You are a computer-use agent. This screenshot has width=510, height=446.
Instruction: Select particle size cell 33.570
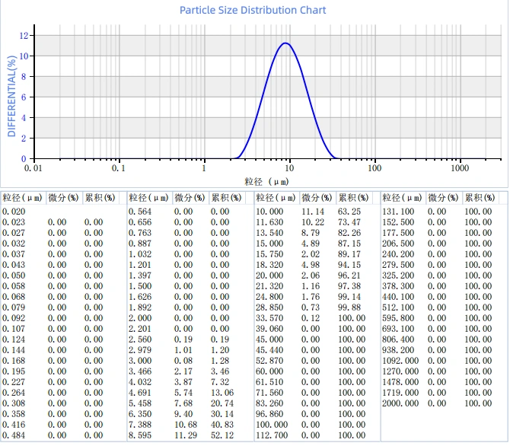[269, 318]
